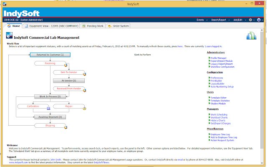The width and height of the screenshot is (267, 167).
Task: Click the Calibration step icon
Action: click(48, 108)
